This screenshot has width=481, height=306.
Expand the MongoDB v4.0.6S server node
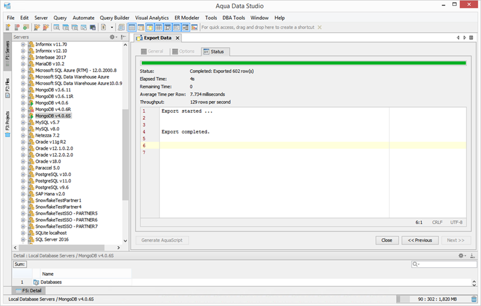(23, 116)
